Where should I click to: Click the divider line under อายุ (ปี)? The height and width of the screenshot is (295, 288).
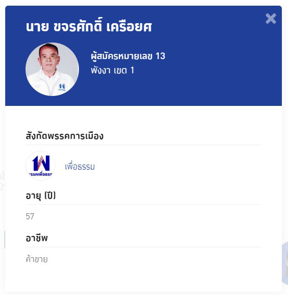pyautogui.click(x=143, y=204)
